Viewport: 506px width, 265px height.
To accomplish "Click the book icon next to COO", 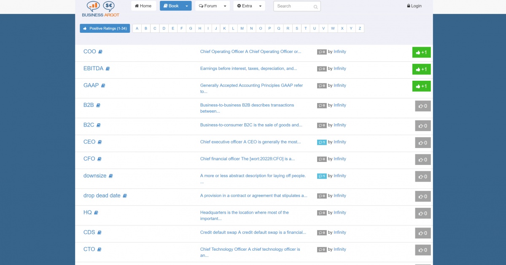I will tap(100, 52).
